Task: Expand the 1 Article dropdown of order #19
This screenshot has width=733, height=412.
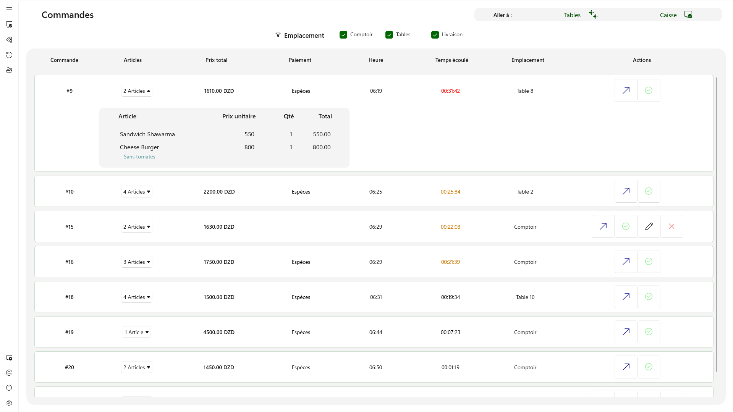Action: coord(137,332)
